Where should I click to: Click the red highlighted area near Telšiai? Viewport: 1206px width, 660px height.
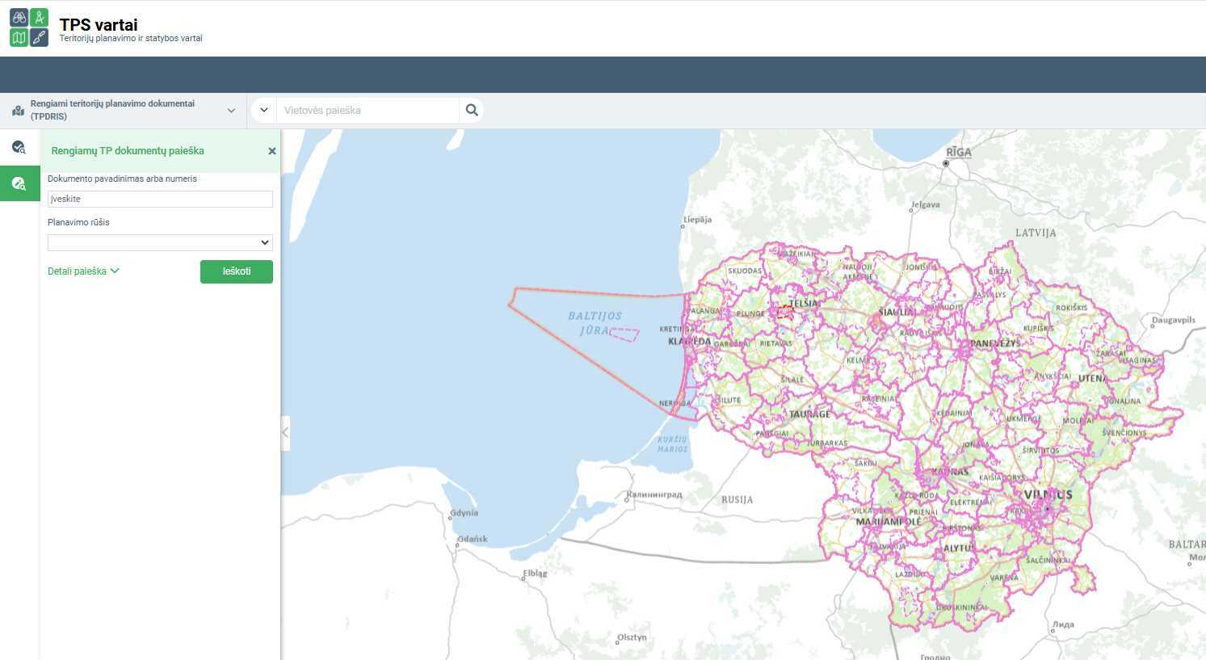click(784, 312)
